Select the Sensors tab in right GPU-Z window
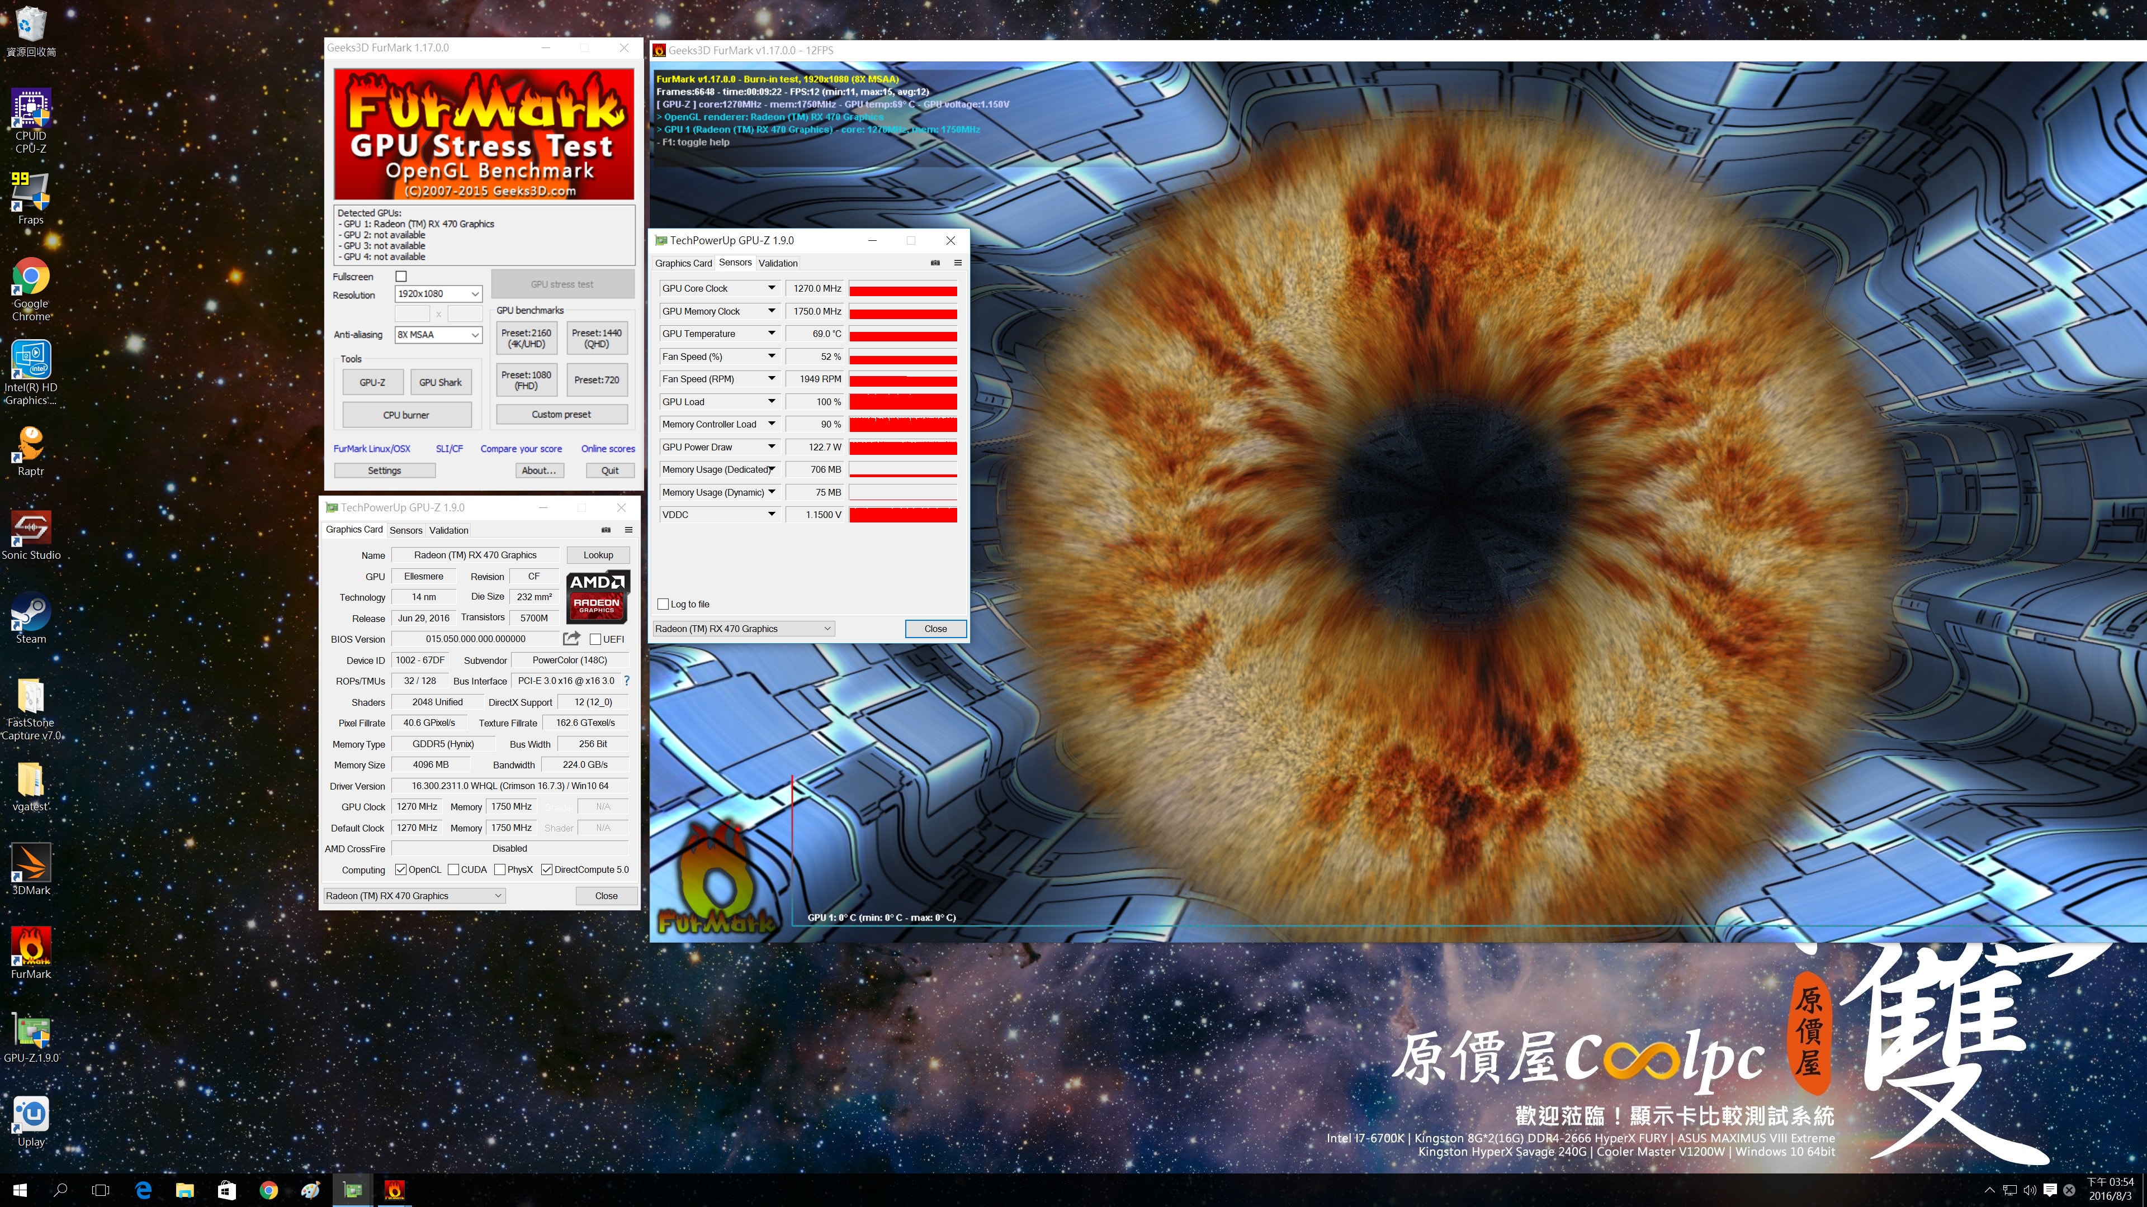 point(735,263)
